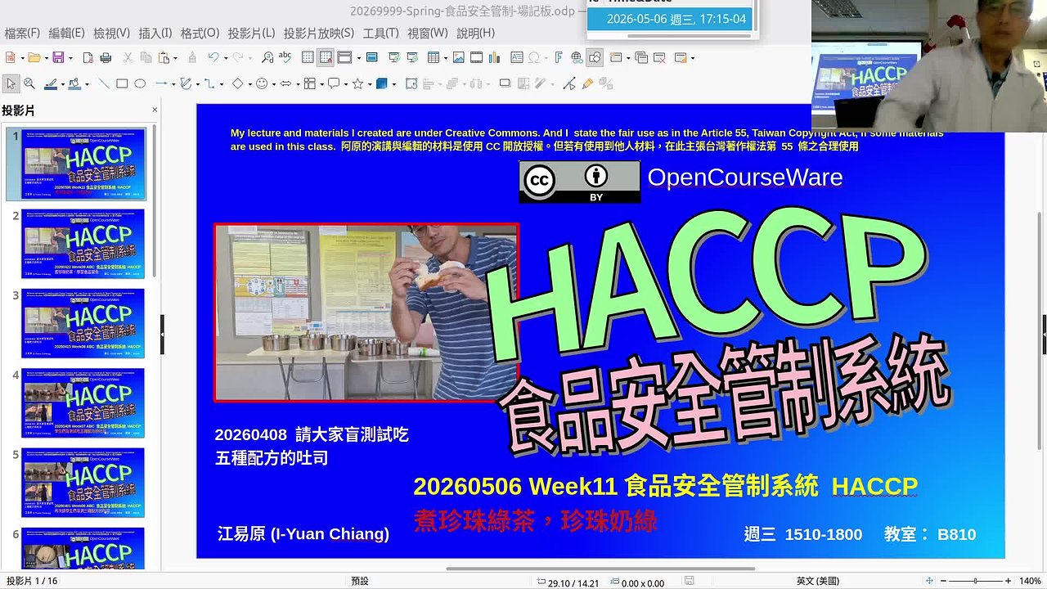Screen dimensions: 1047x589
Task: Open the 工具(T) menu
Action: click(x=380, y=33)
